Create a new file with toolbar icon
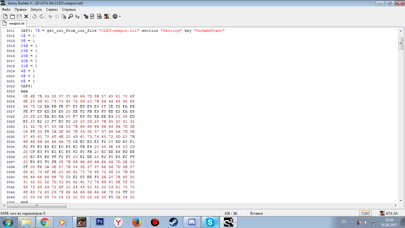405x228 pixels. (x=5, y=17)
